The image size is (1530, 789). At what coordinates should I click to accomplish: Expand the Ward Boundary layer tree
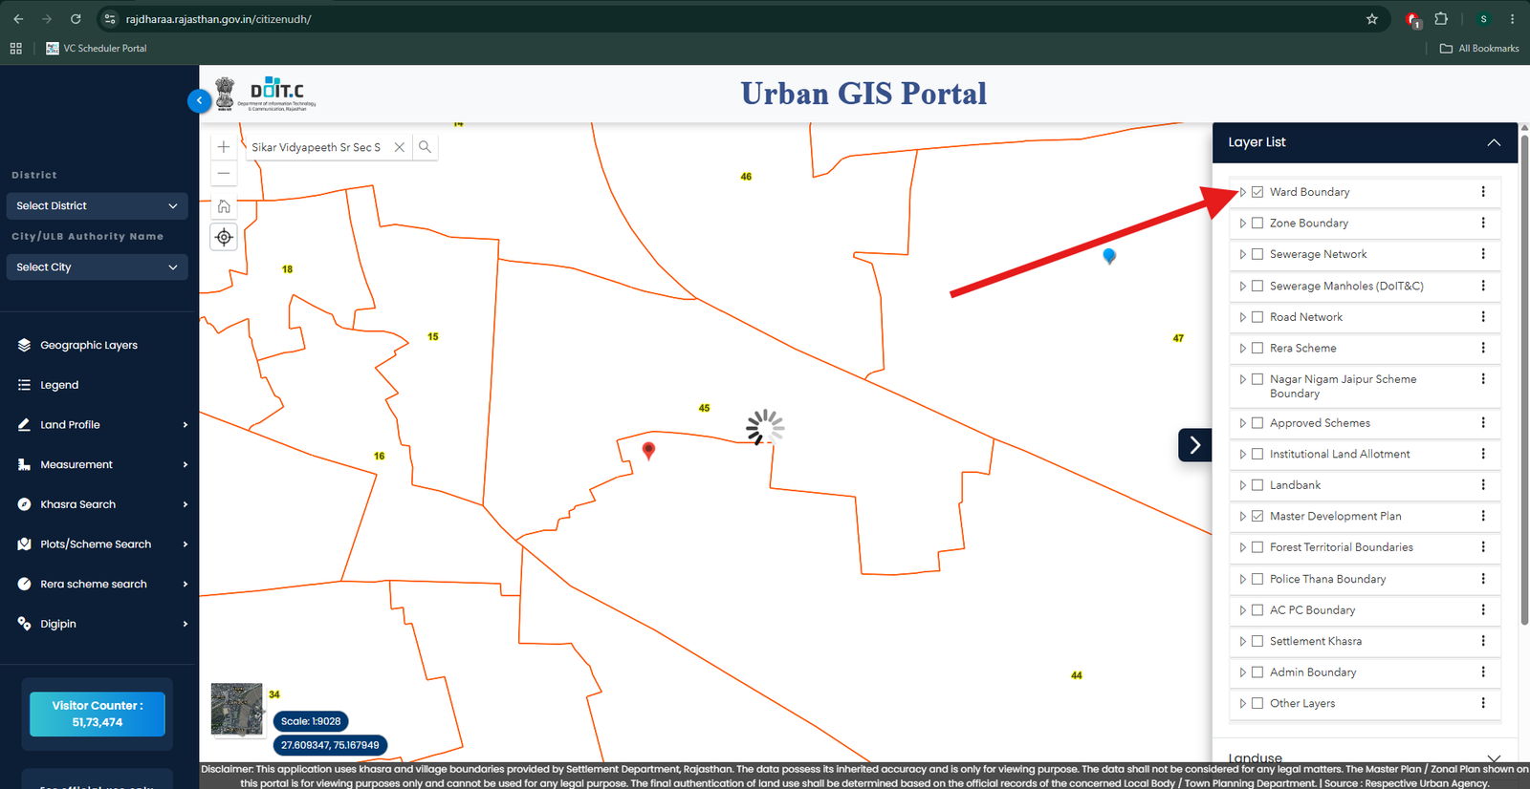tap(1242, 192)
